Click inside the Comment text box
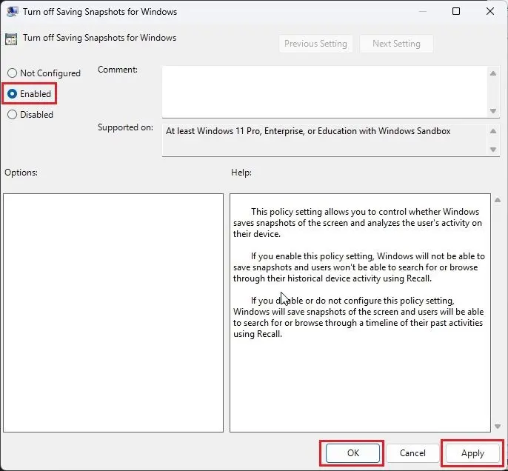 pos(325,92)
